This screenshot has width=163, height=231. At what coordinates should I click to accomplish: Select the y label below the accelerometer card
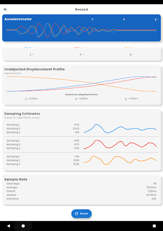coord(131,55)
